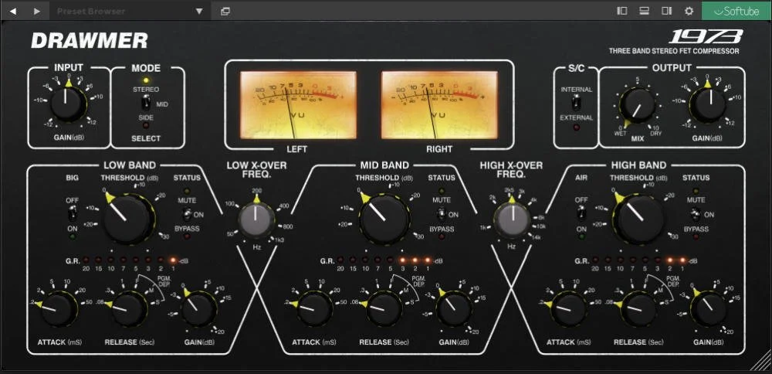Click the Right VU meter
The height and width of the screenshot is (374, 772).
pyautogui.click(x=439, y=105)
